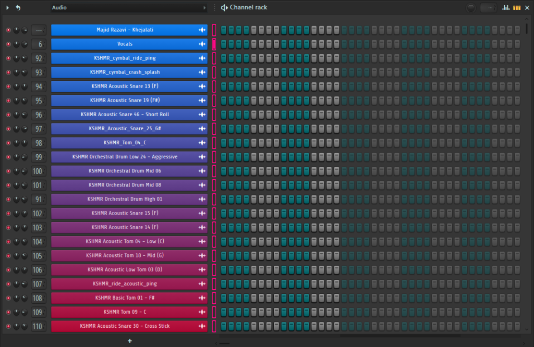
Task: Open KSHMR Orchestral Drum Mid 06 channel
Action: coord(125,171)
